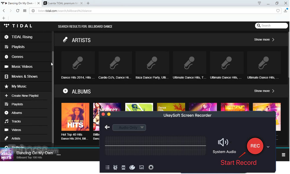Image resolution: width=290 pixels, height=174 pixels.
Task: Open artist Ibiza Dance Party
Action: [152, 66]
